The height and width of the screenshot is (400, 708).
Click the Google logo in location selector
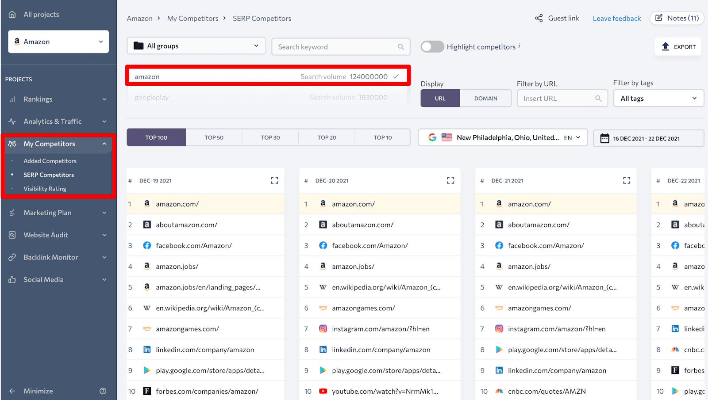click(x=432, y=137)
